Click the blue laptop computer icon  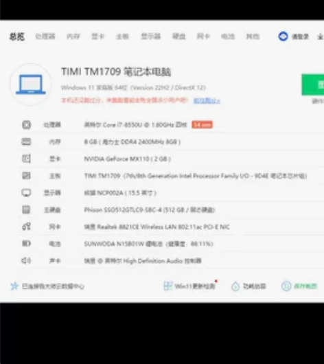31,84
